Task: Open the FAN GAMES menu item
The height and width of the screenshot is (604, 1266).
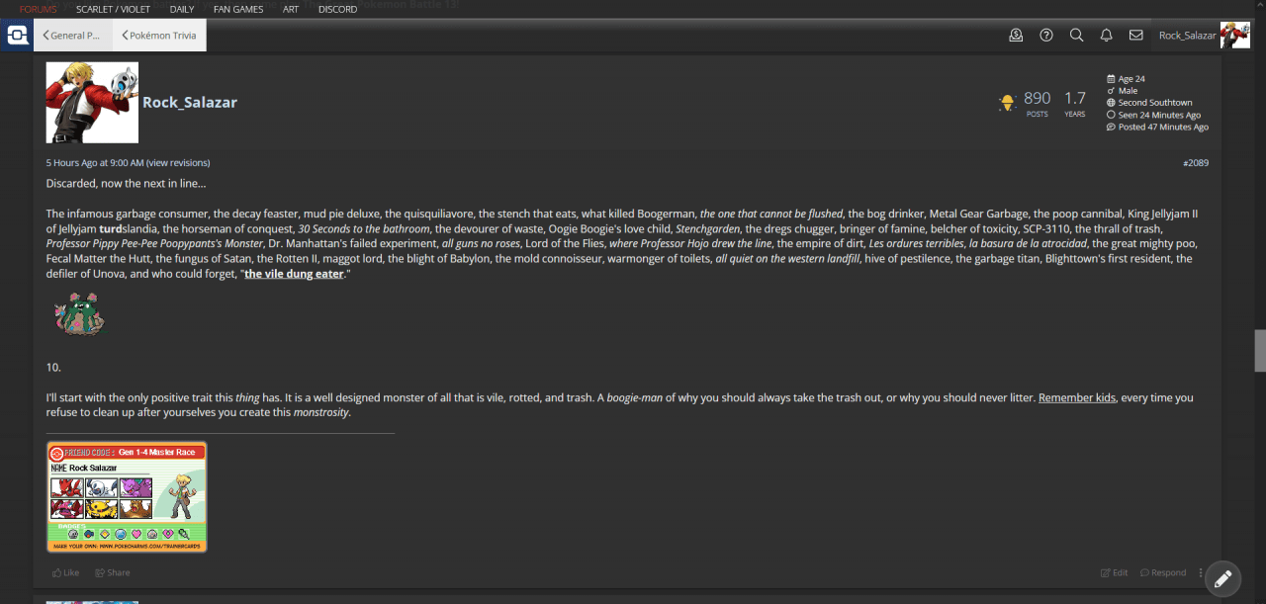Action: [x=238, y=9]
